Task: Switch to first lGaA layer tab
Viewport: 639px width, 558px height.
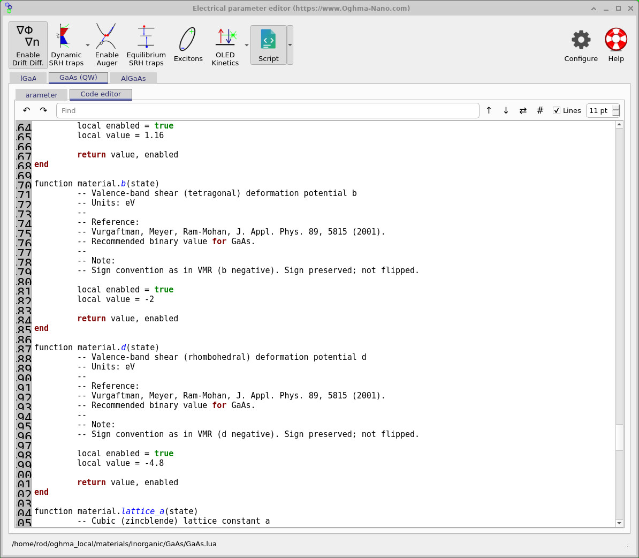Action: point(28,78)
